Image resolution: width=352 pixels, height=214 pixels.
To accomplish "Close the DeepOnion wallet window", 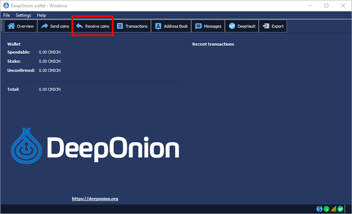I will (343, 5).
